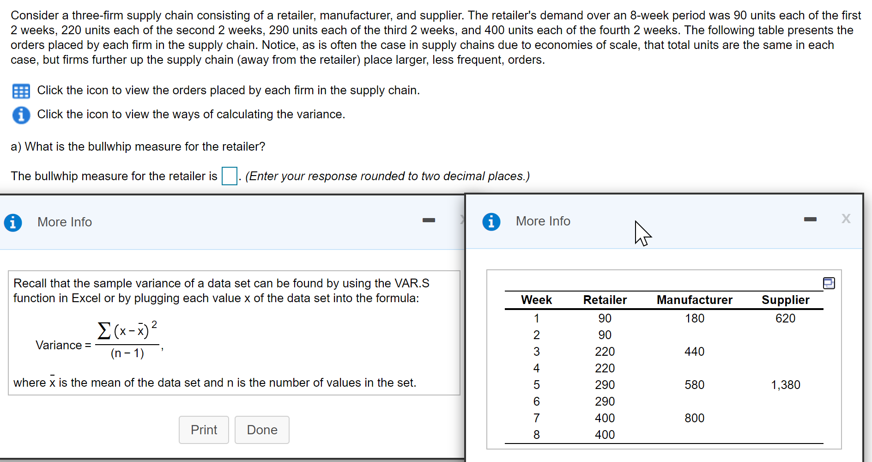Click the Week column header
The width and height of the screenshot is (872, 462).
pos(536,300)
